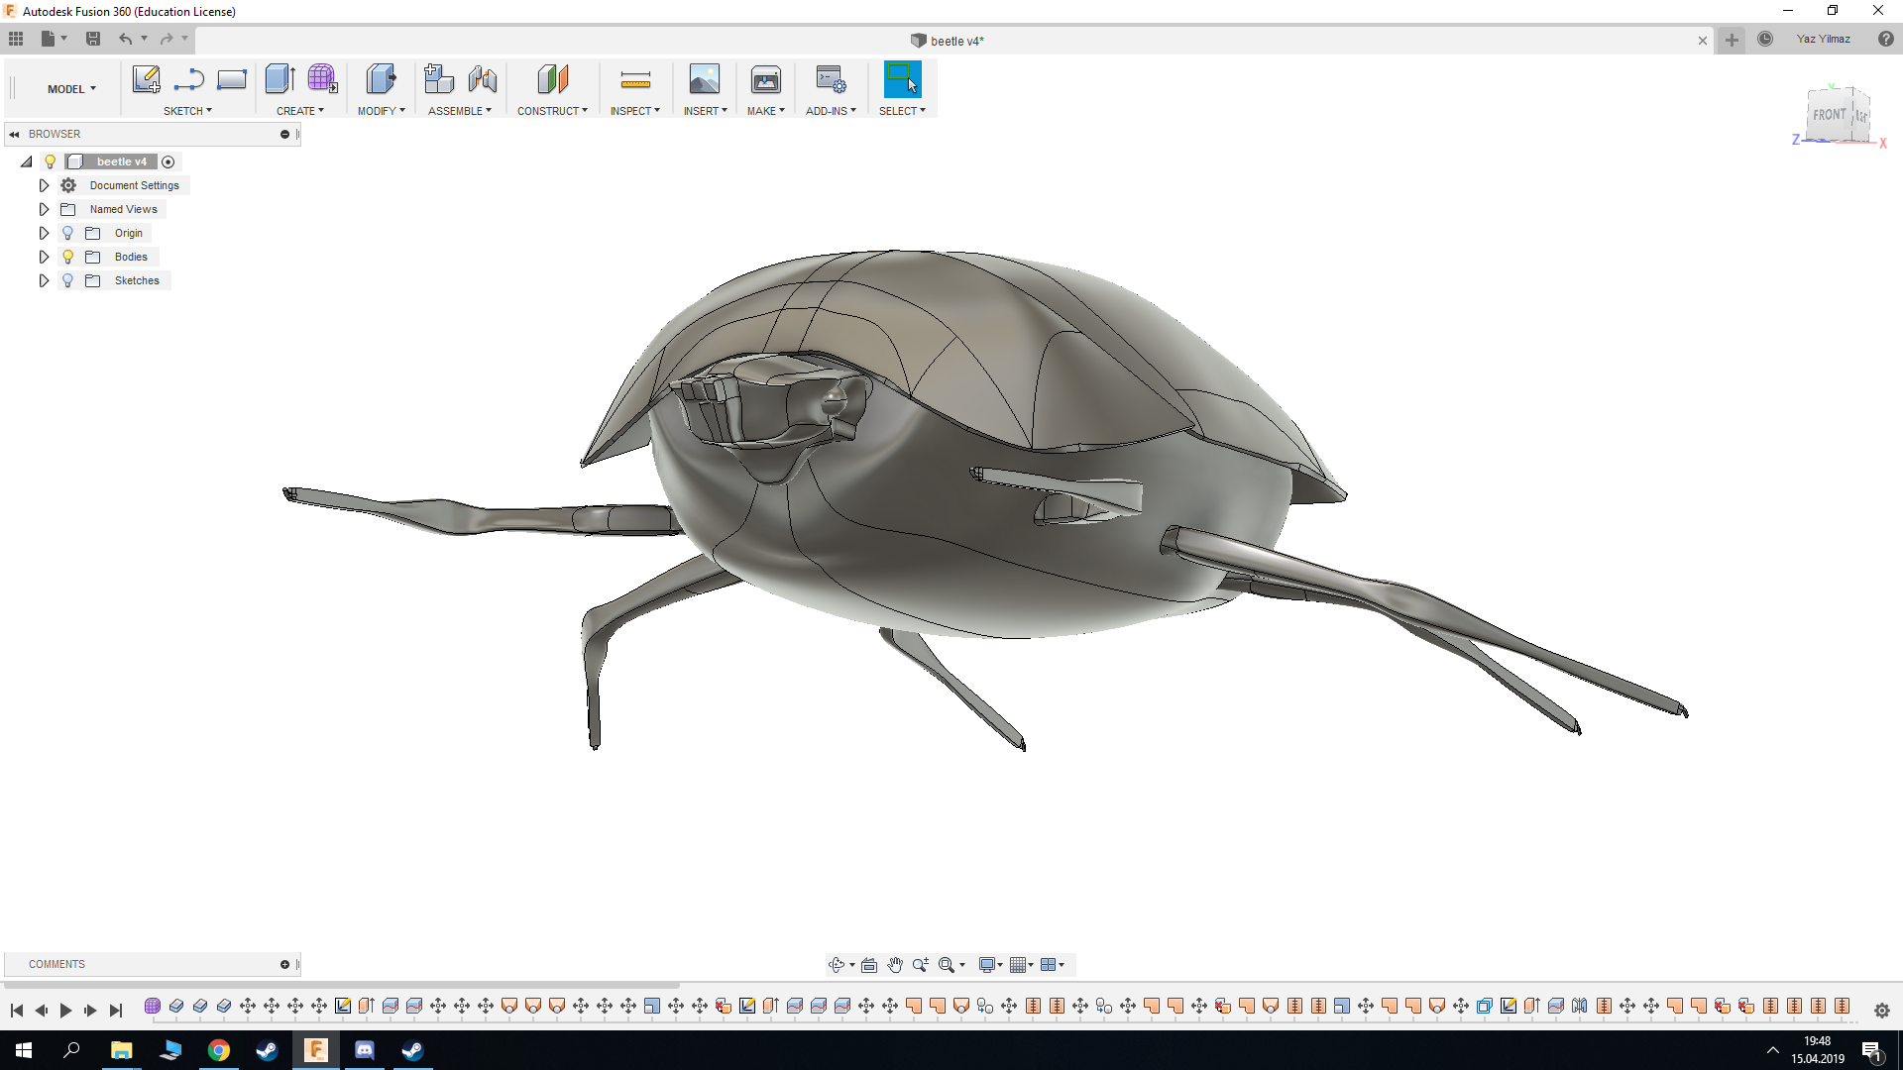Click the Pan hand tool in navigation bar
The image size is (1903, 1070).
point(895,965)
